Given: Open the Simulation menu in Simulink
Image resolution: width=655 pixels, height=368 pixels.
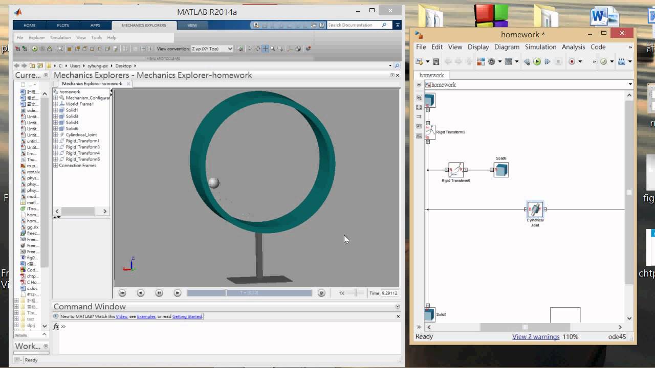Looking at the screenshot, I should tap(540, 47).
